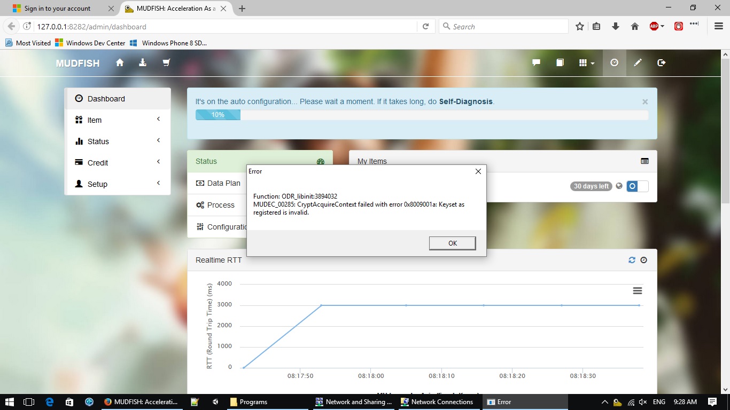Go back using browser back arrow
730x410 pixels.
pos(11,27)
